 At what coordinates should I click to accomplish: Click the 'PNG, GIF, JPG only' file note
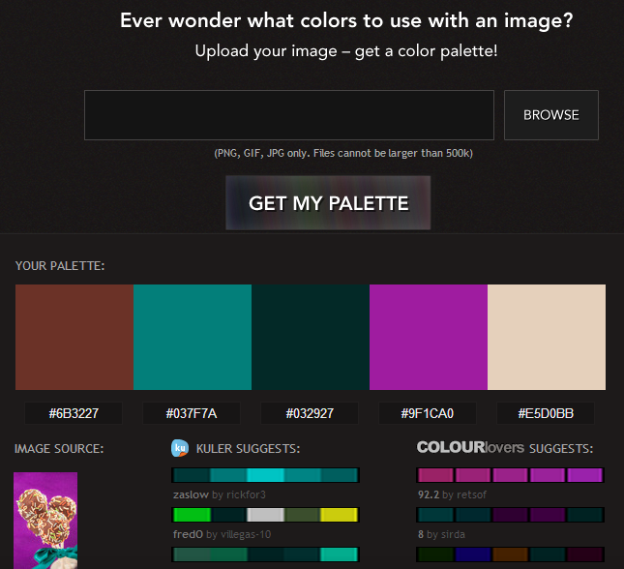click(x=343, y=153)
